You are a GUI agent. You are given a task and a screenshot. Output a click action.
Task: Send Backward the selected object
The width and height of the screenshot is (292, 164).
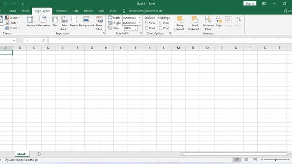click(194, 23)
